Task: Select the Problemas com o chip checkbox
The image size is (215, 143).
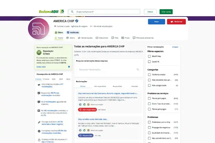Action: coord(149,122)
